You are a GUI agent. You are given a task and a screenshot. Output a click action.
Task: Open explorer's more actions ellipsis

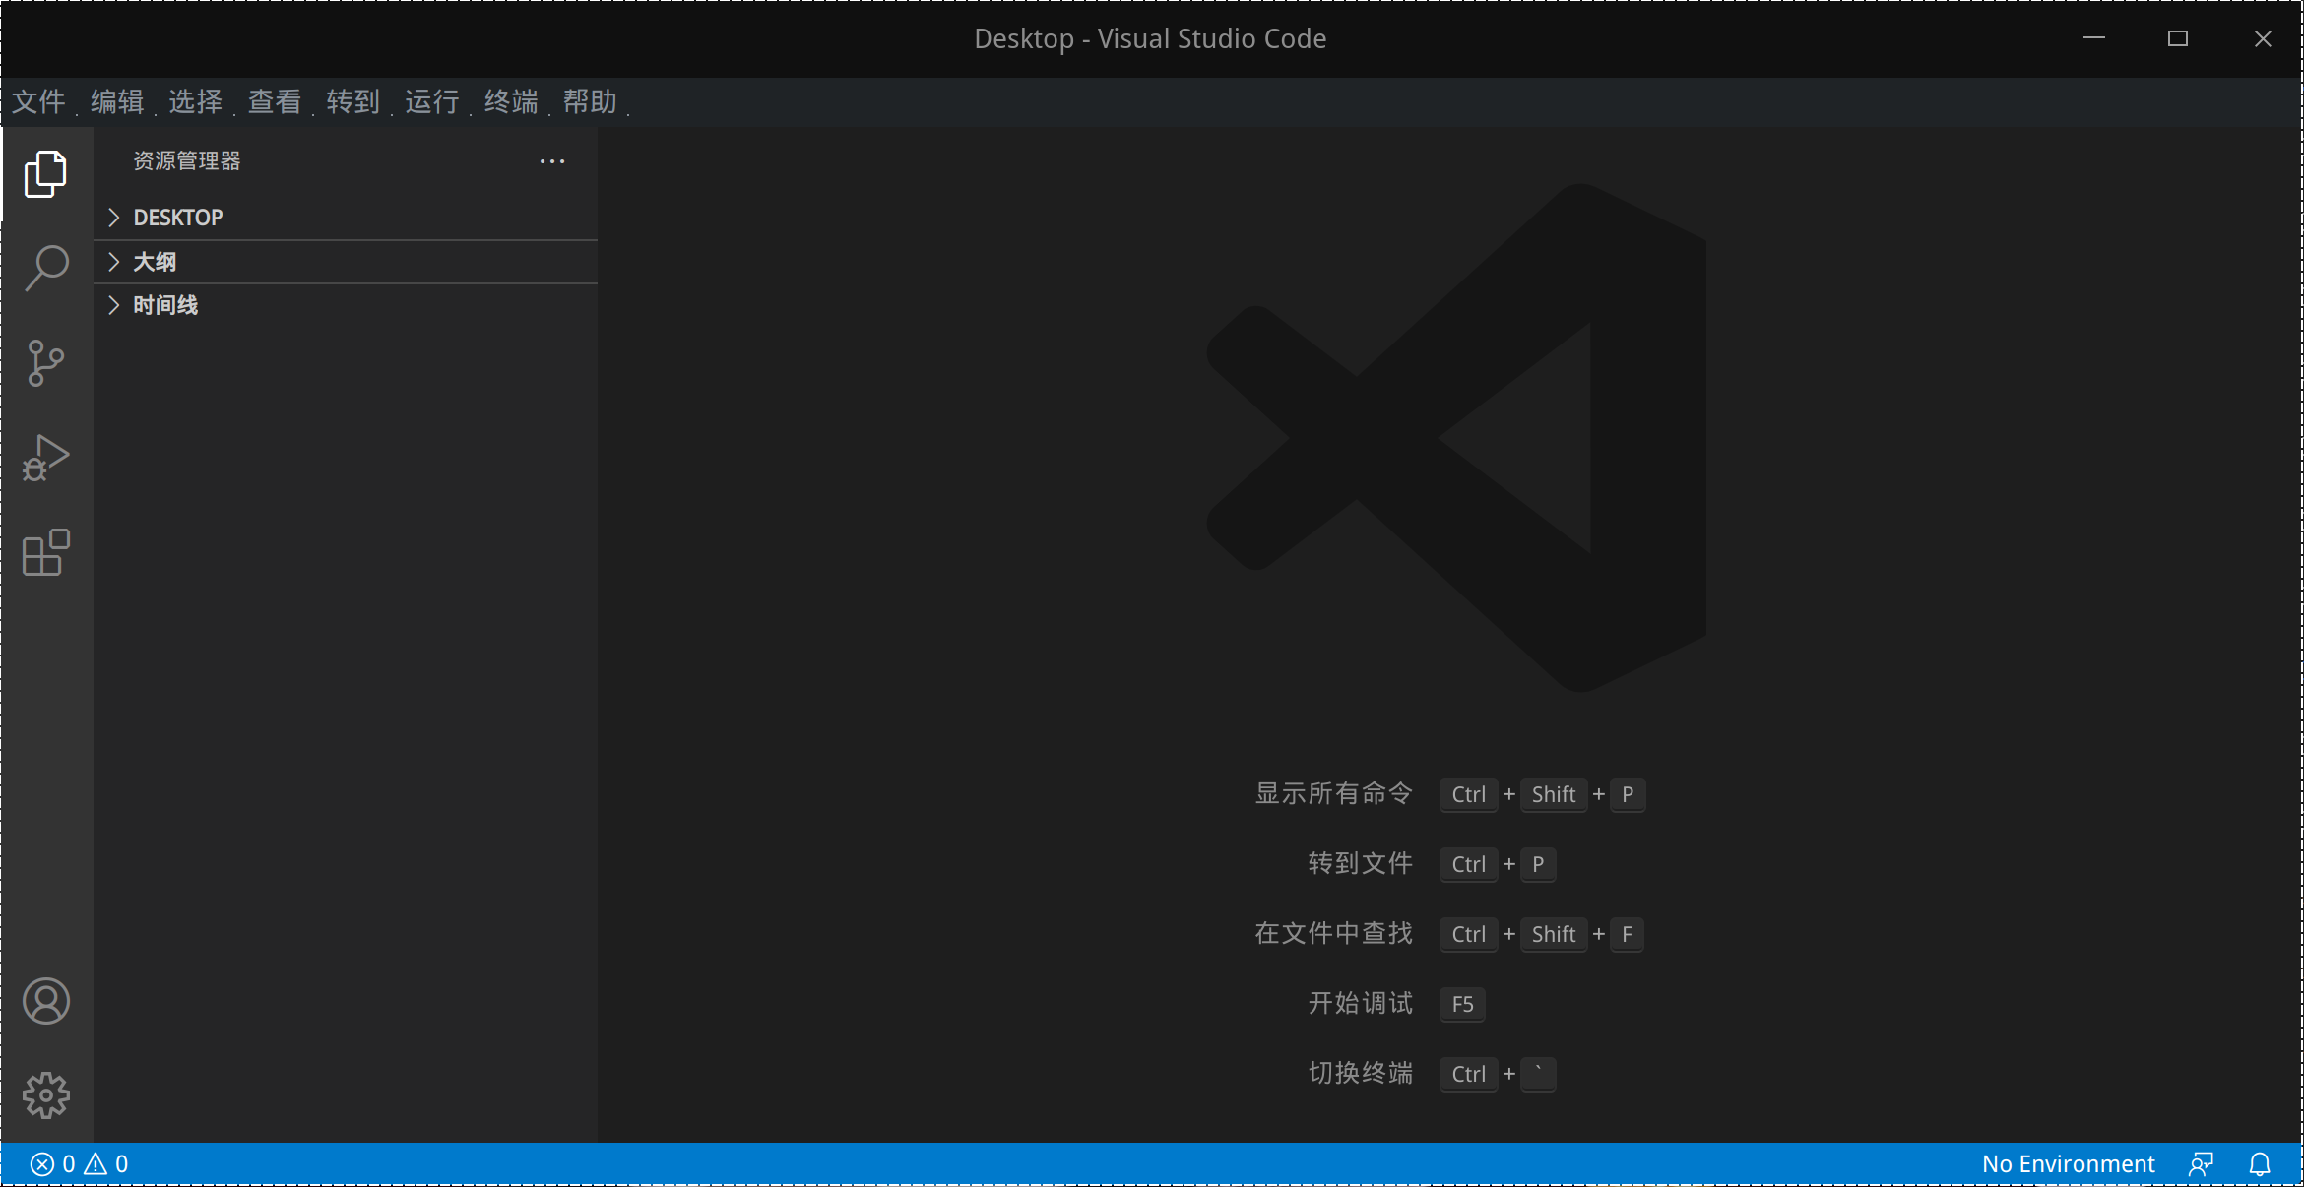tap(552, 161)
